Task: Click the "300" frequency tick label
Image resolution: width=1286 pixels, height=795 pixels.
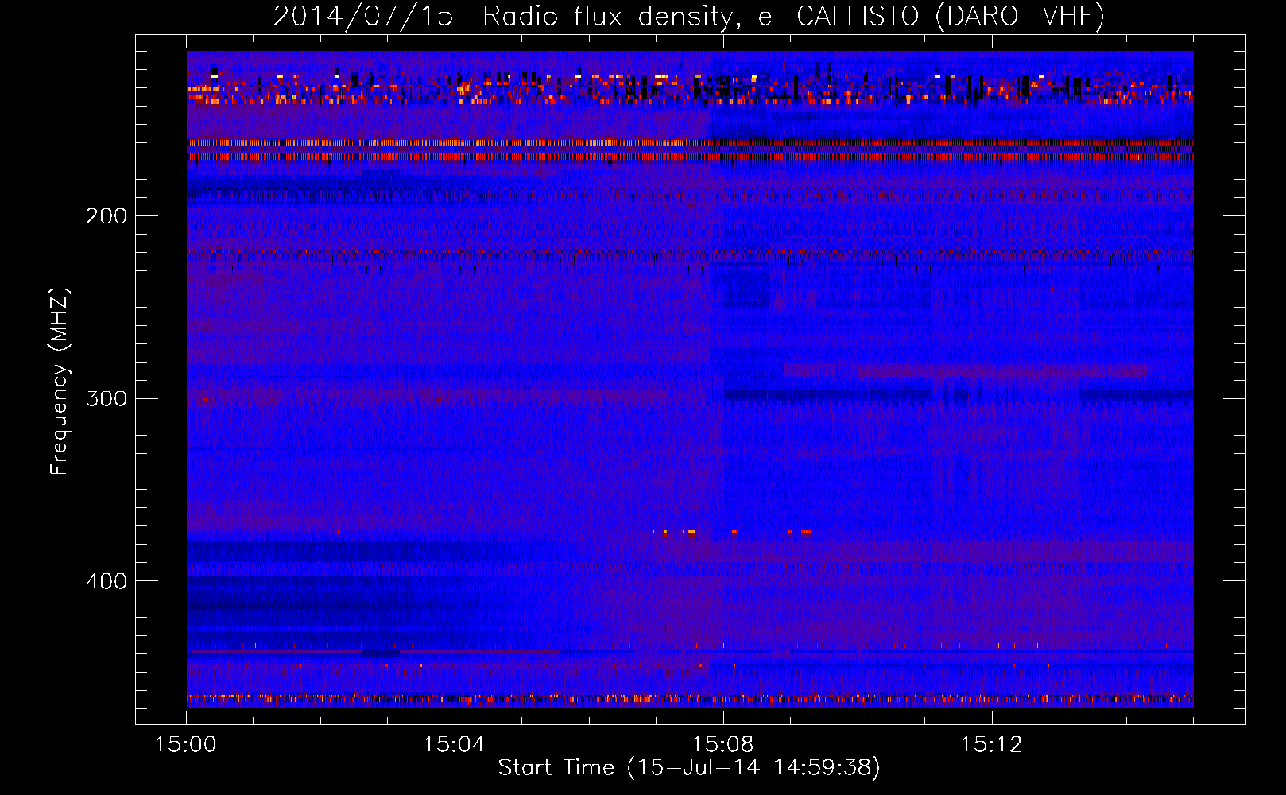Action: click(x=107, y=398)
